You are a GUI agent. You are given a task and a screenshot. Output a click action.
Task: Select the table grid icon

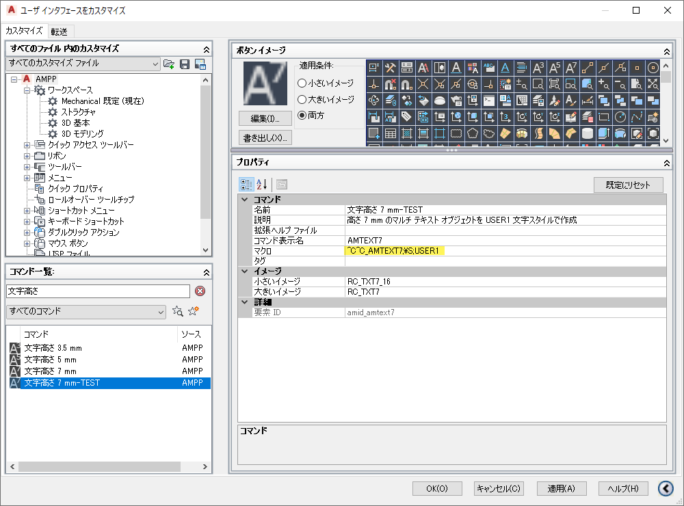pyautogui.click(x=390, y=133)
